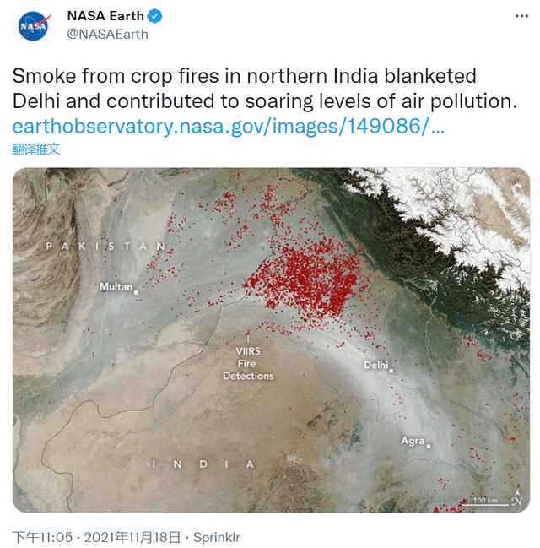This screenshot has width=540, height=548.
Task: Click the 100 km scale bar
Action: [485, 502]
